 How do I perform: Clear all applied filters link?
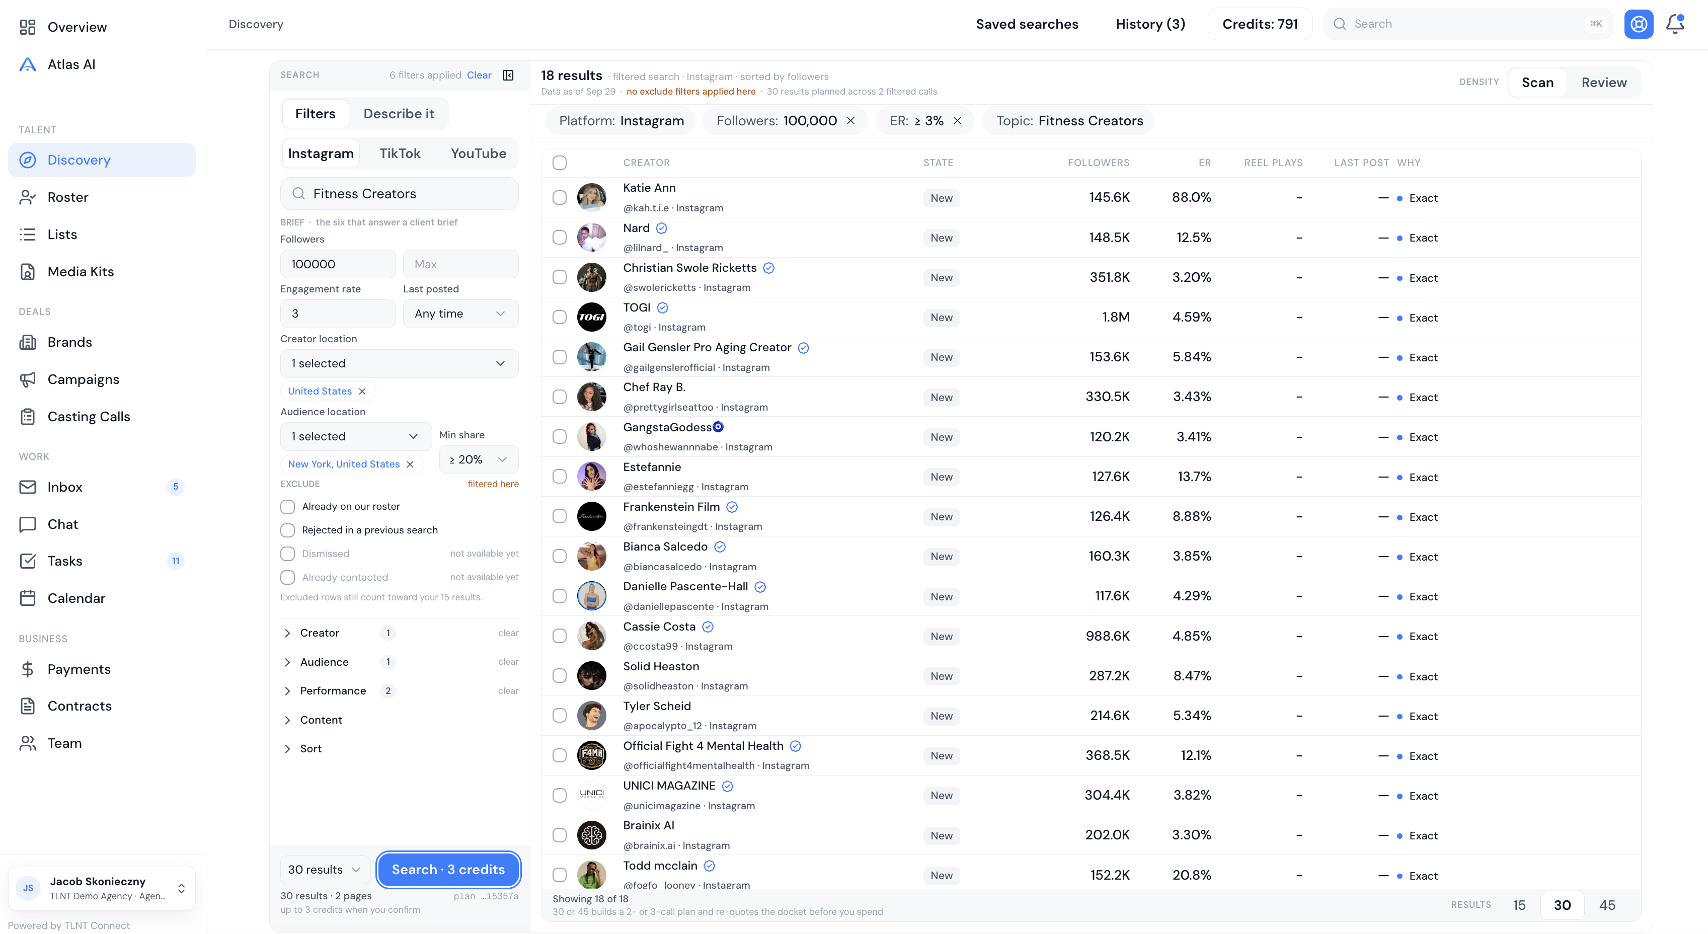coord(479,75)
